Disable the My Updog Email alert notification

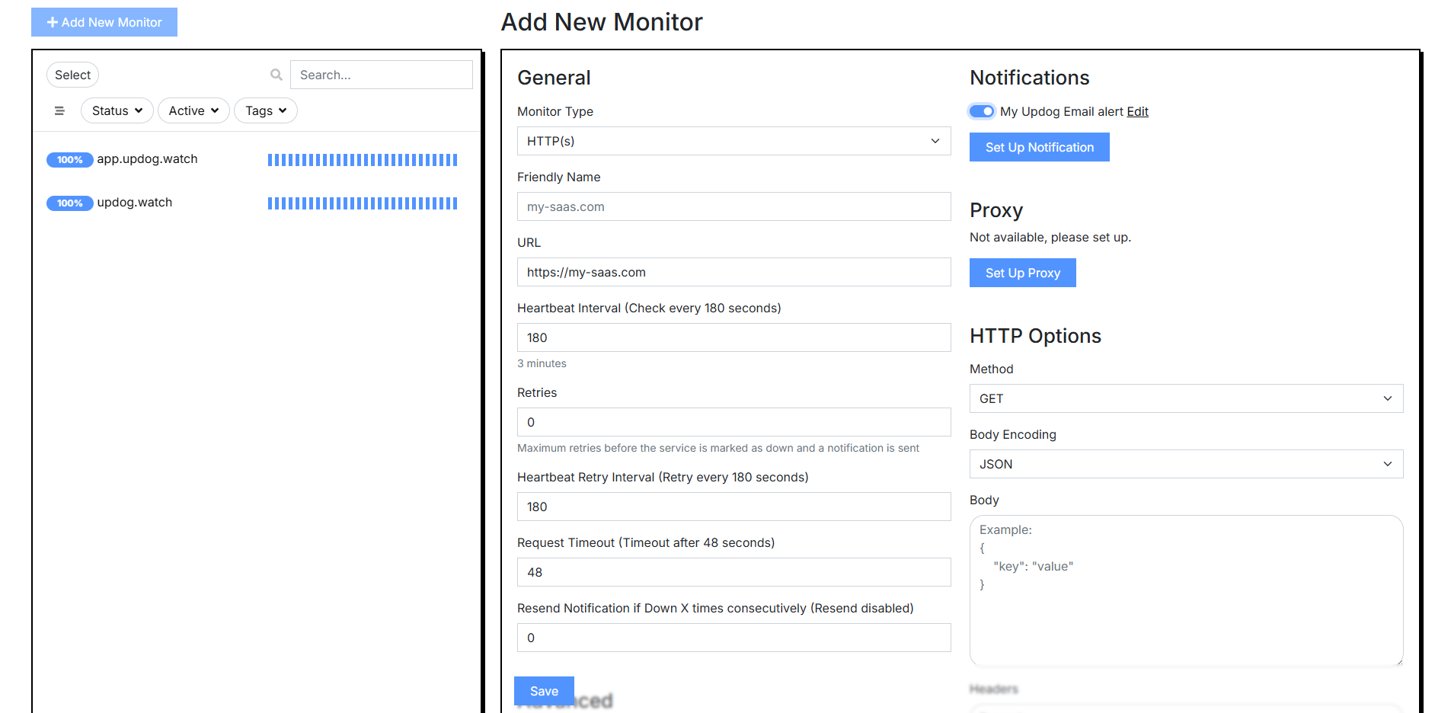tap(981, 111)
